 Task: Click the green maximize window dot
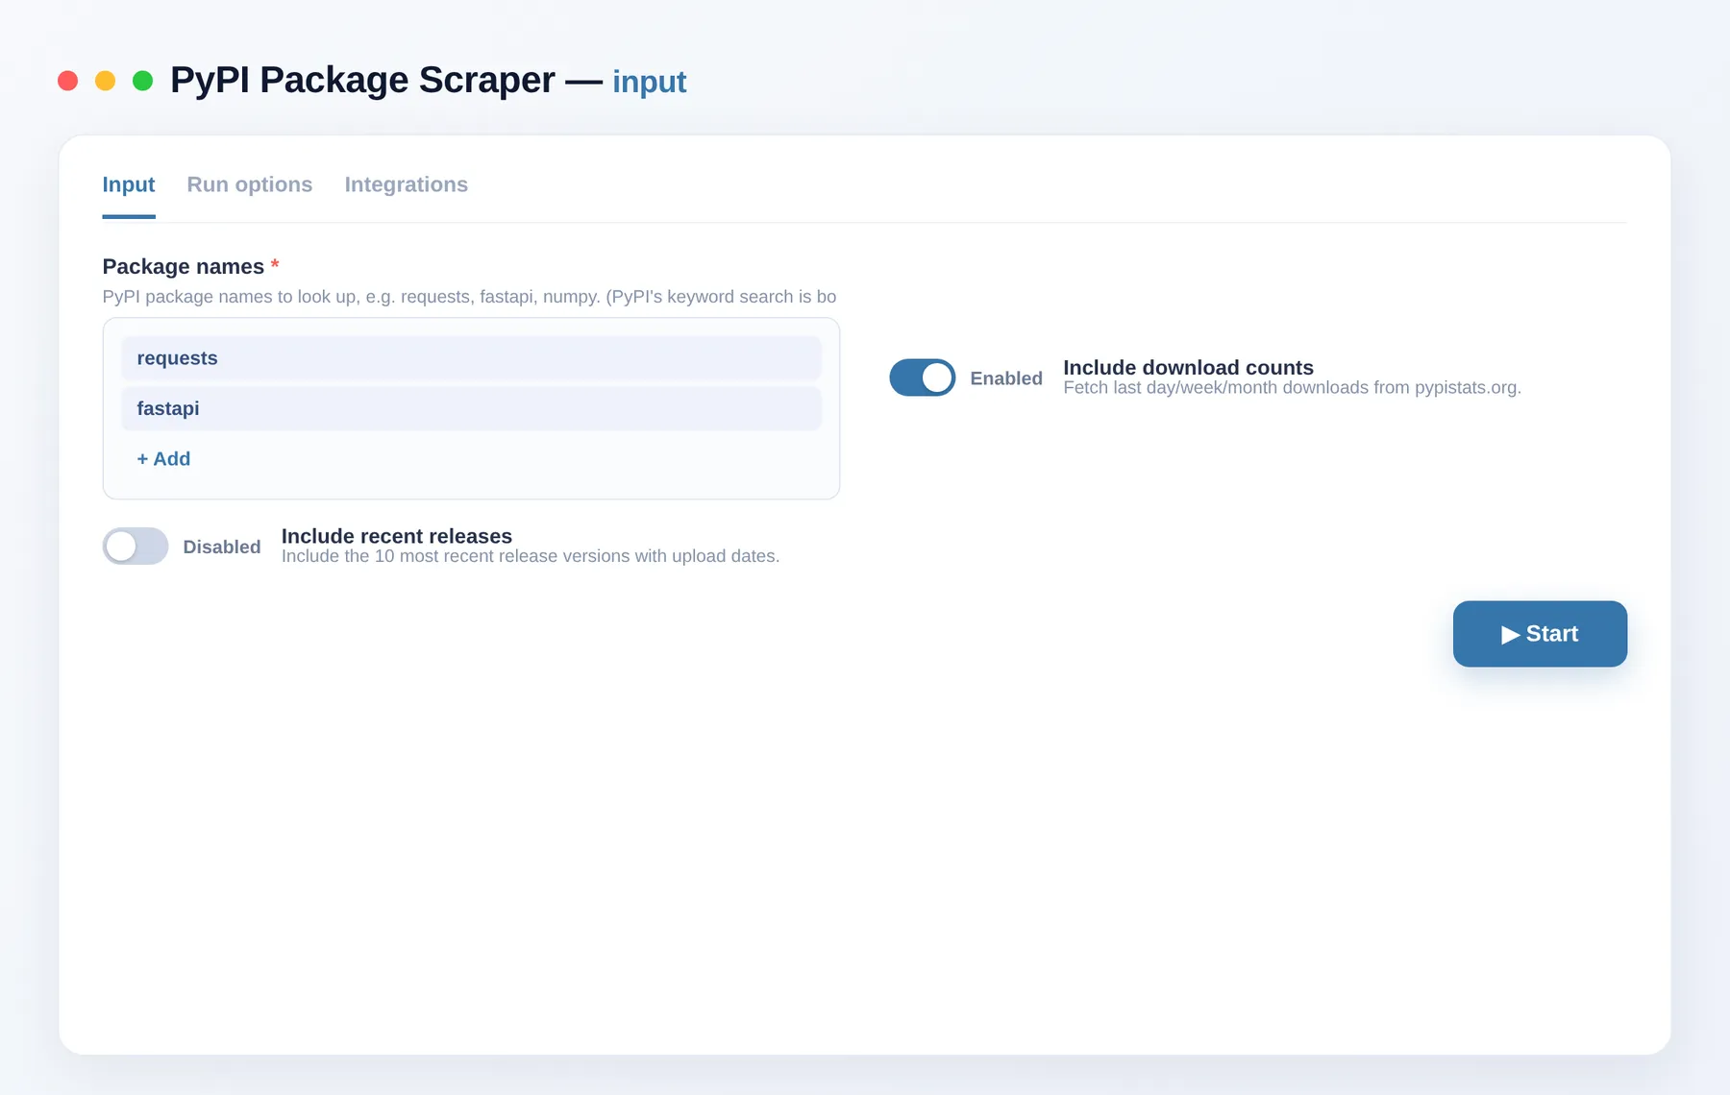[x=142, y=81]
